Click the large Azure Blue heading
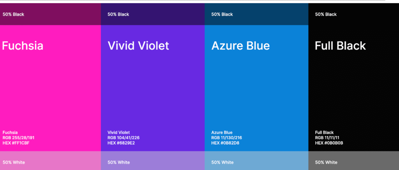 (x=240, y=46)
